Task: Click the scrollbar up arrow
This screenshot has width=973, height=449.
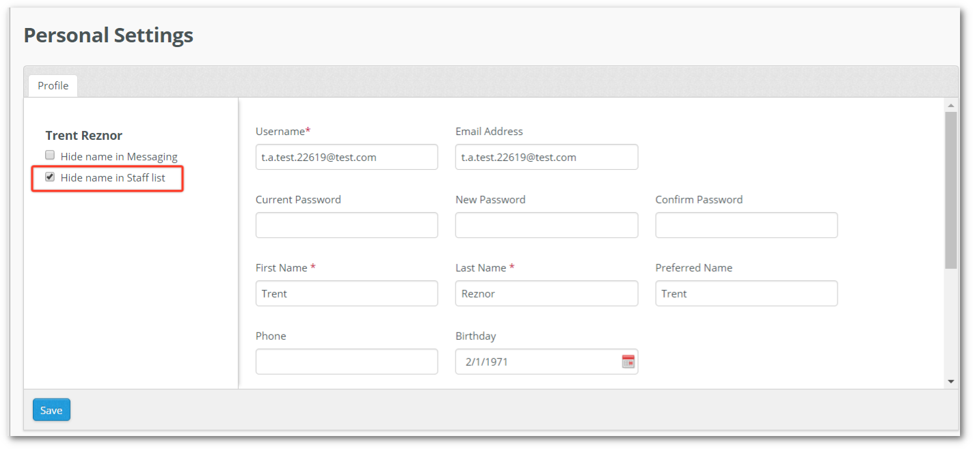Action: (950, 105)
